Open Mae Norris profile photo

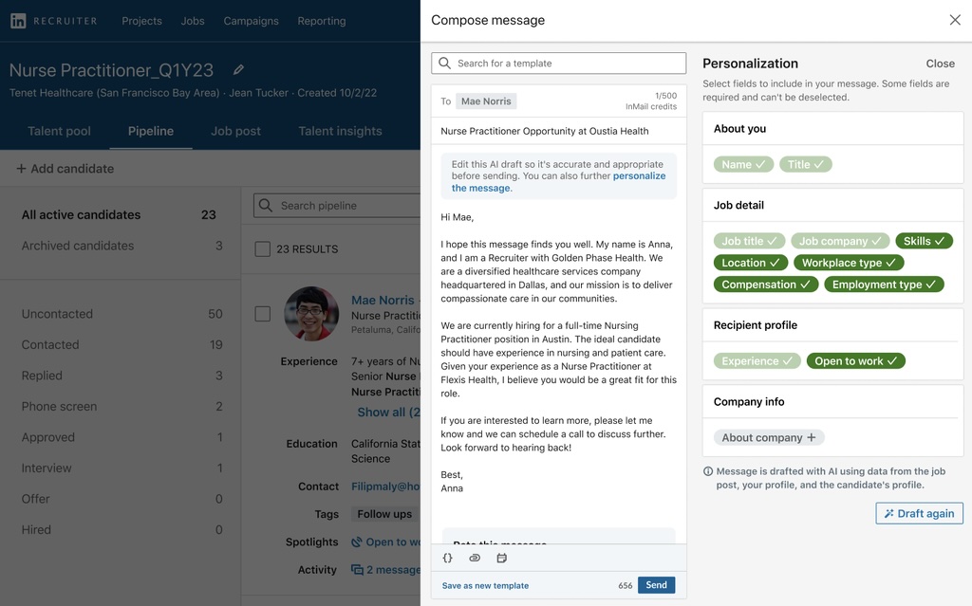(311, 314)
